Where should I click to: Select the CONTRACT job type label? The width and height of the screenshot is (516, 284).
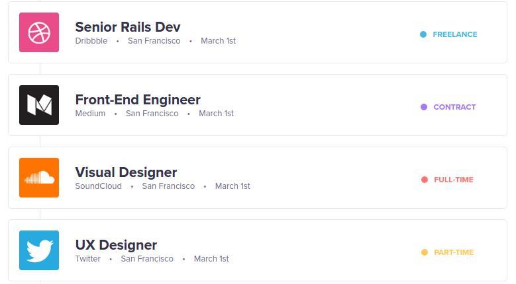pos(454,107)
